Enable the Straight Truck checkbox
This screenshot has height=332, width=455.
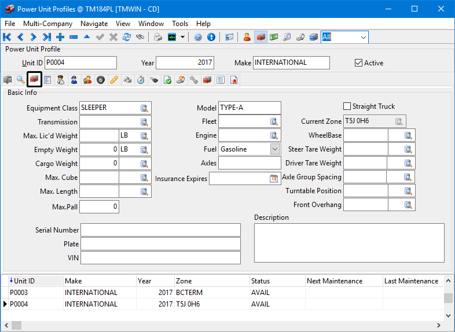click(x=347, y=106)
